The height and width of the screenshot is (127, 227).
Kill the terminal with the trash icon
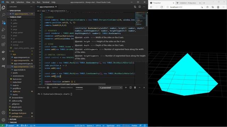[x=135, y=87]
